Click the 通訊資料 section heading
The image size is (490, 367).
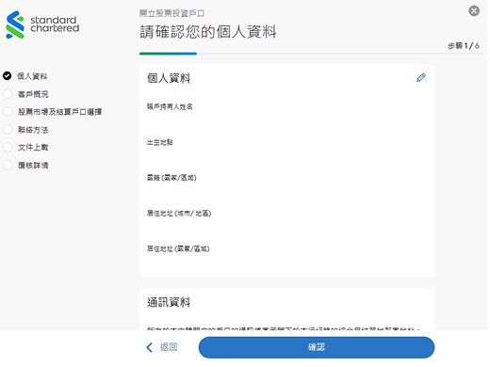click(169, 302)
